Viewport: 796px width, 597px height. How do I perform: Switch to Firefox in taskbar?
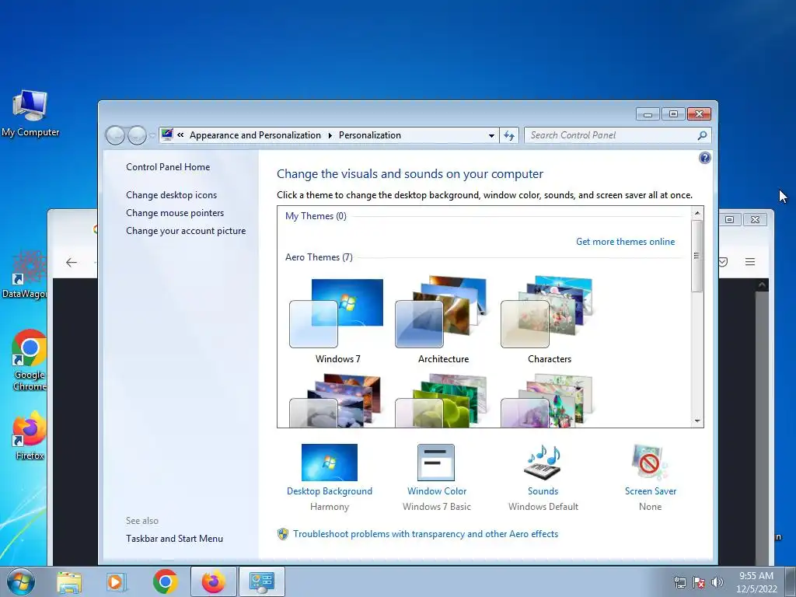point(213,581)
